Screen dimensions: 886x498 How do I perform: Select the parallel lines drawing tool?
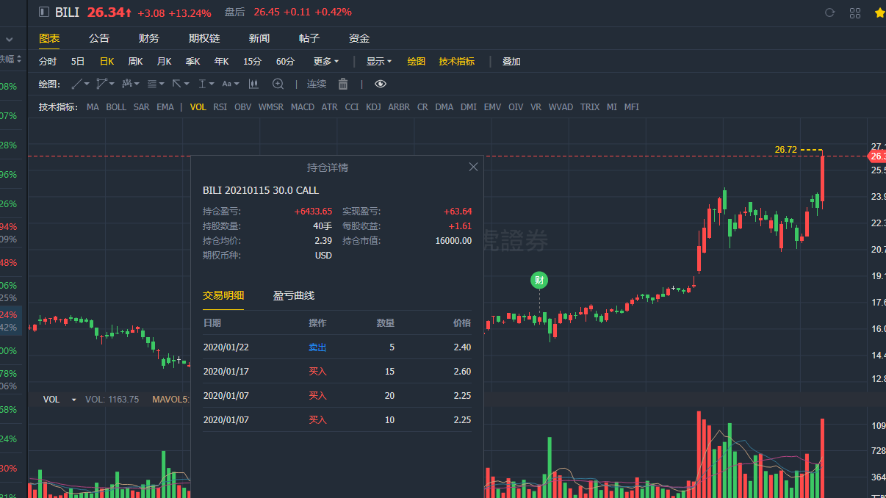[151, 84]
